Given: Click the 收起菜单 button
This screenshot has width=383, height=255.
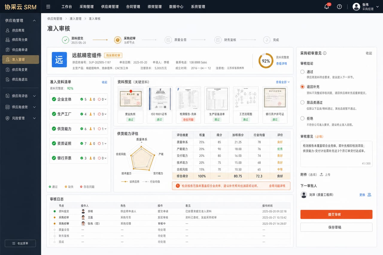Looking at the screenshot, I should (x=20, y=243).
